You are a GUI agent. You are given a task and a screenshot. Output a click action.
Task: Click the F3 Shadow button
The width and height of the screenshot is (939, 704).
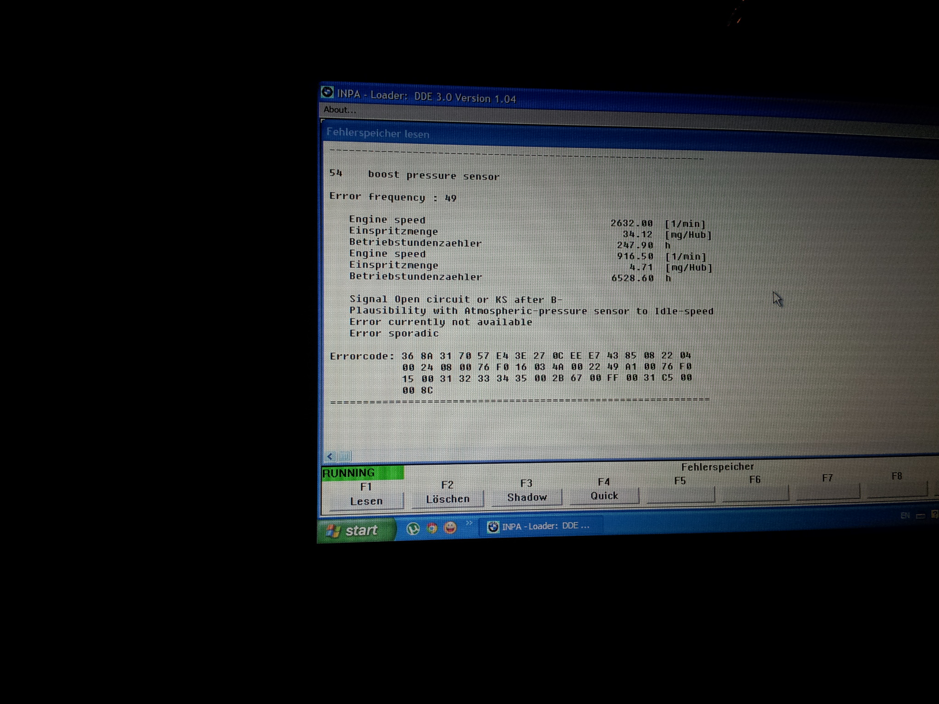[527, 497]
